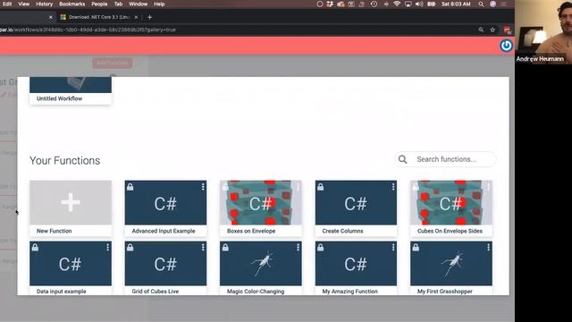Open more options on Boxes on Envelope
This screenshot has width=572, height=322.
pos(298,187)
